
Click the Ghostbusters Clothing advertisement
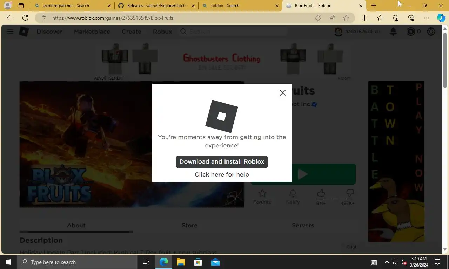tap(222, 59)
